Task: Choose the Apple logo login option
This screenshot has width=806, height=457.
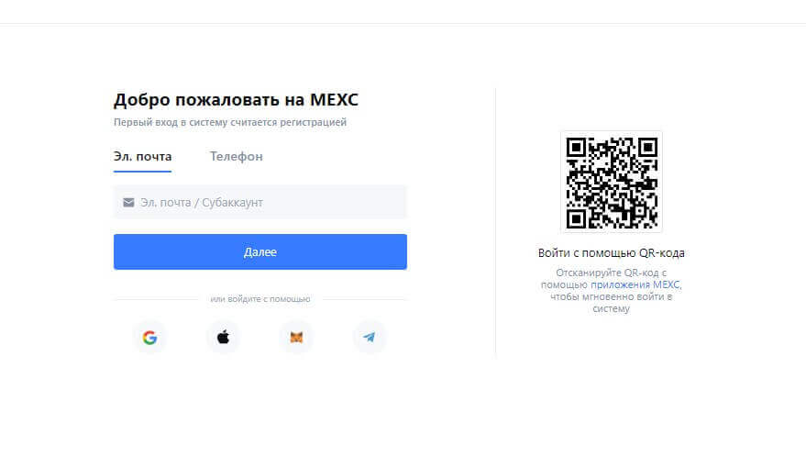Action: coord(223,338)
